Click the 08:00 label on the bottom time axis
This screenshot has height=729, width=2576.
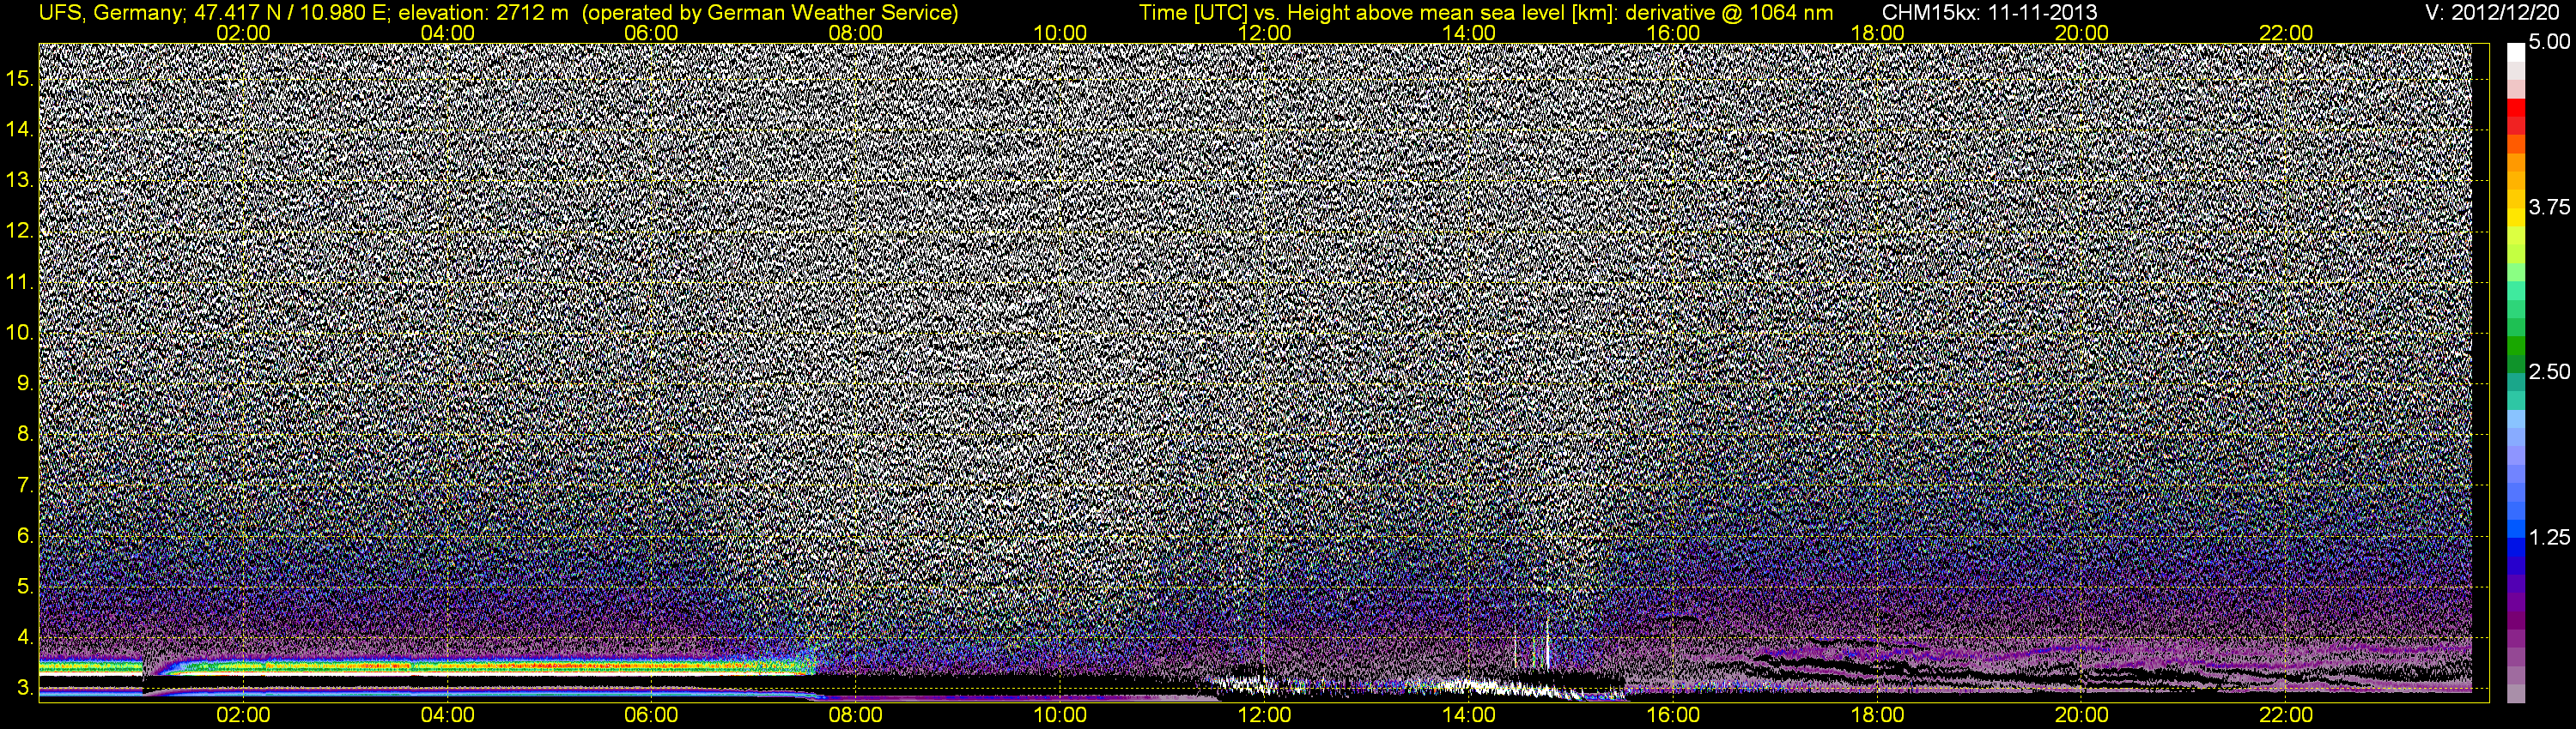pyautogui.click(x=856, y=715)
